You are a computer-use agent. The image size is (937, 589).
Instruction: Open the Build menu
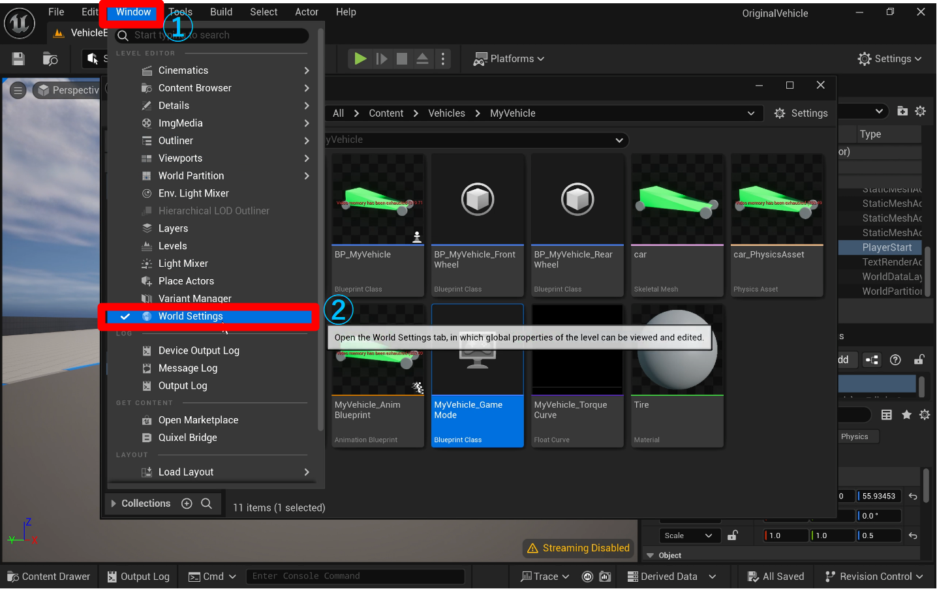pyautogui.click(x=221, y=12)
